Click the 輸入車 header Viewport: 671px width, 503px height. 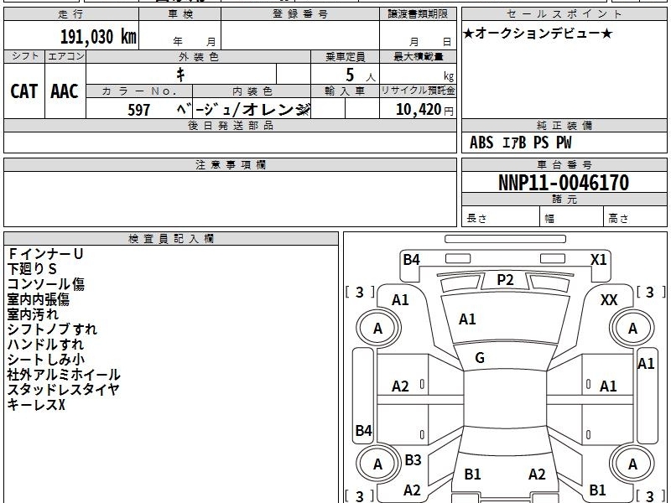point(345,91)
